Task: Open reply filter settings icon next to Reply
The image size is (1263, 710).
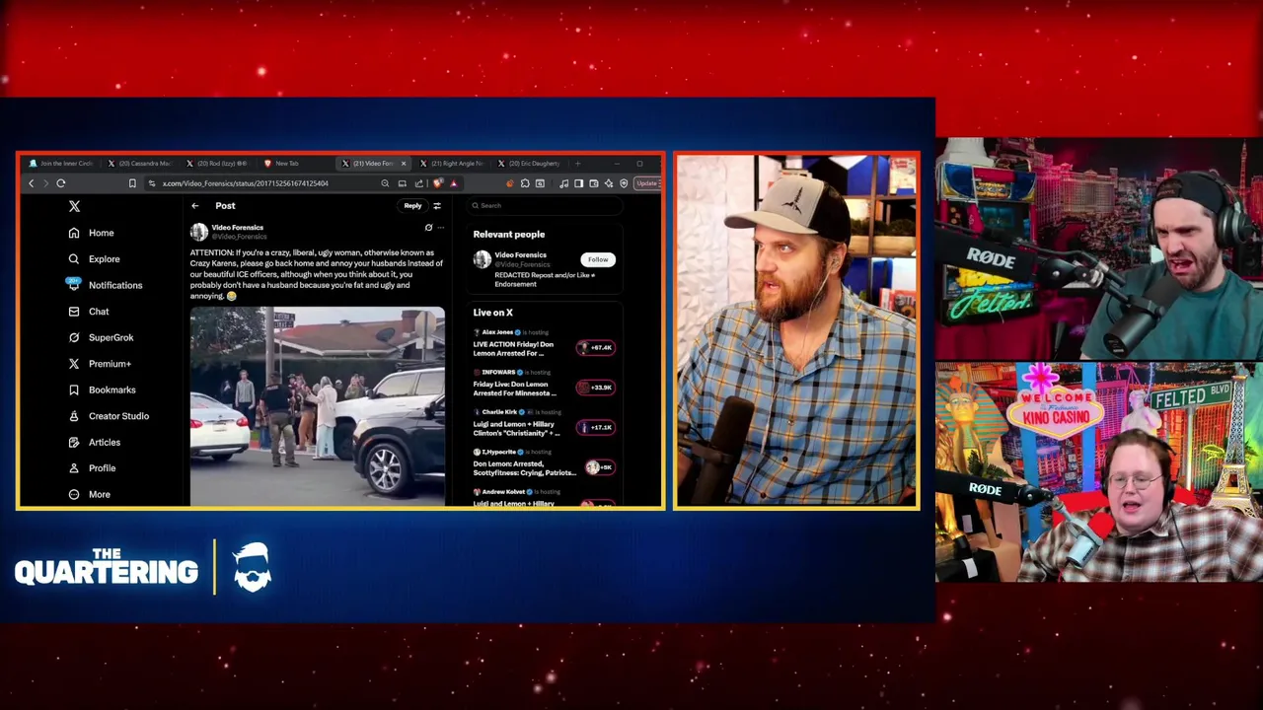Action: coord(437,206)
